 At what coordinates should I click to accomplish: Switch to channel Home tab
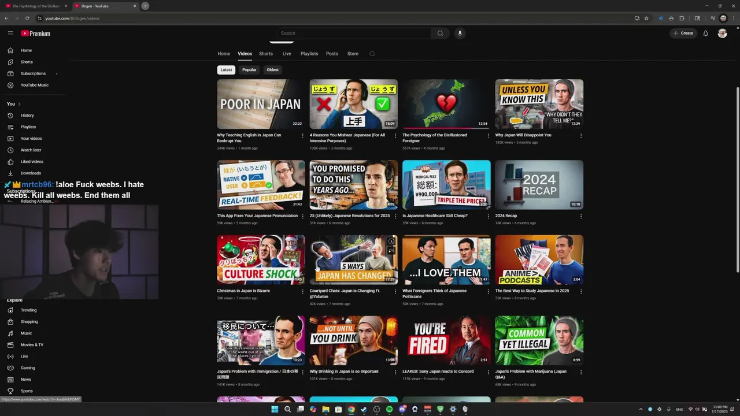224,54
